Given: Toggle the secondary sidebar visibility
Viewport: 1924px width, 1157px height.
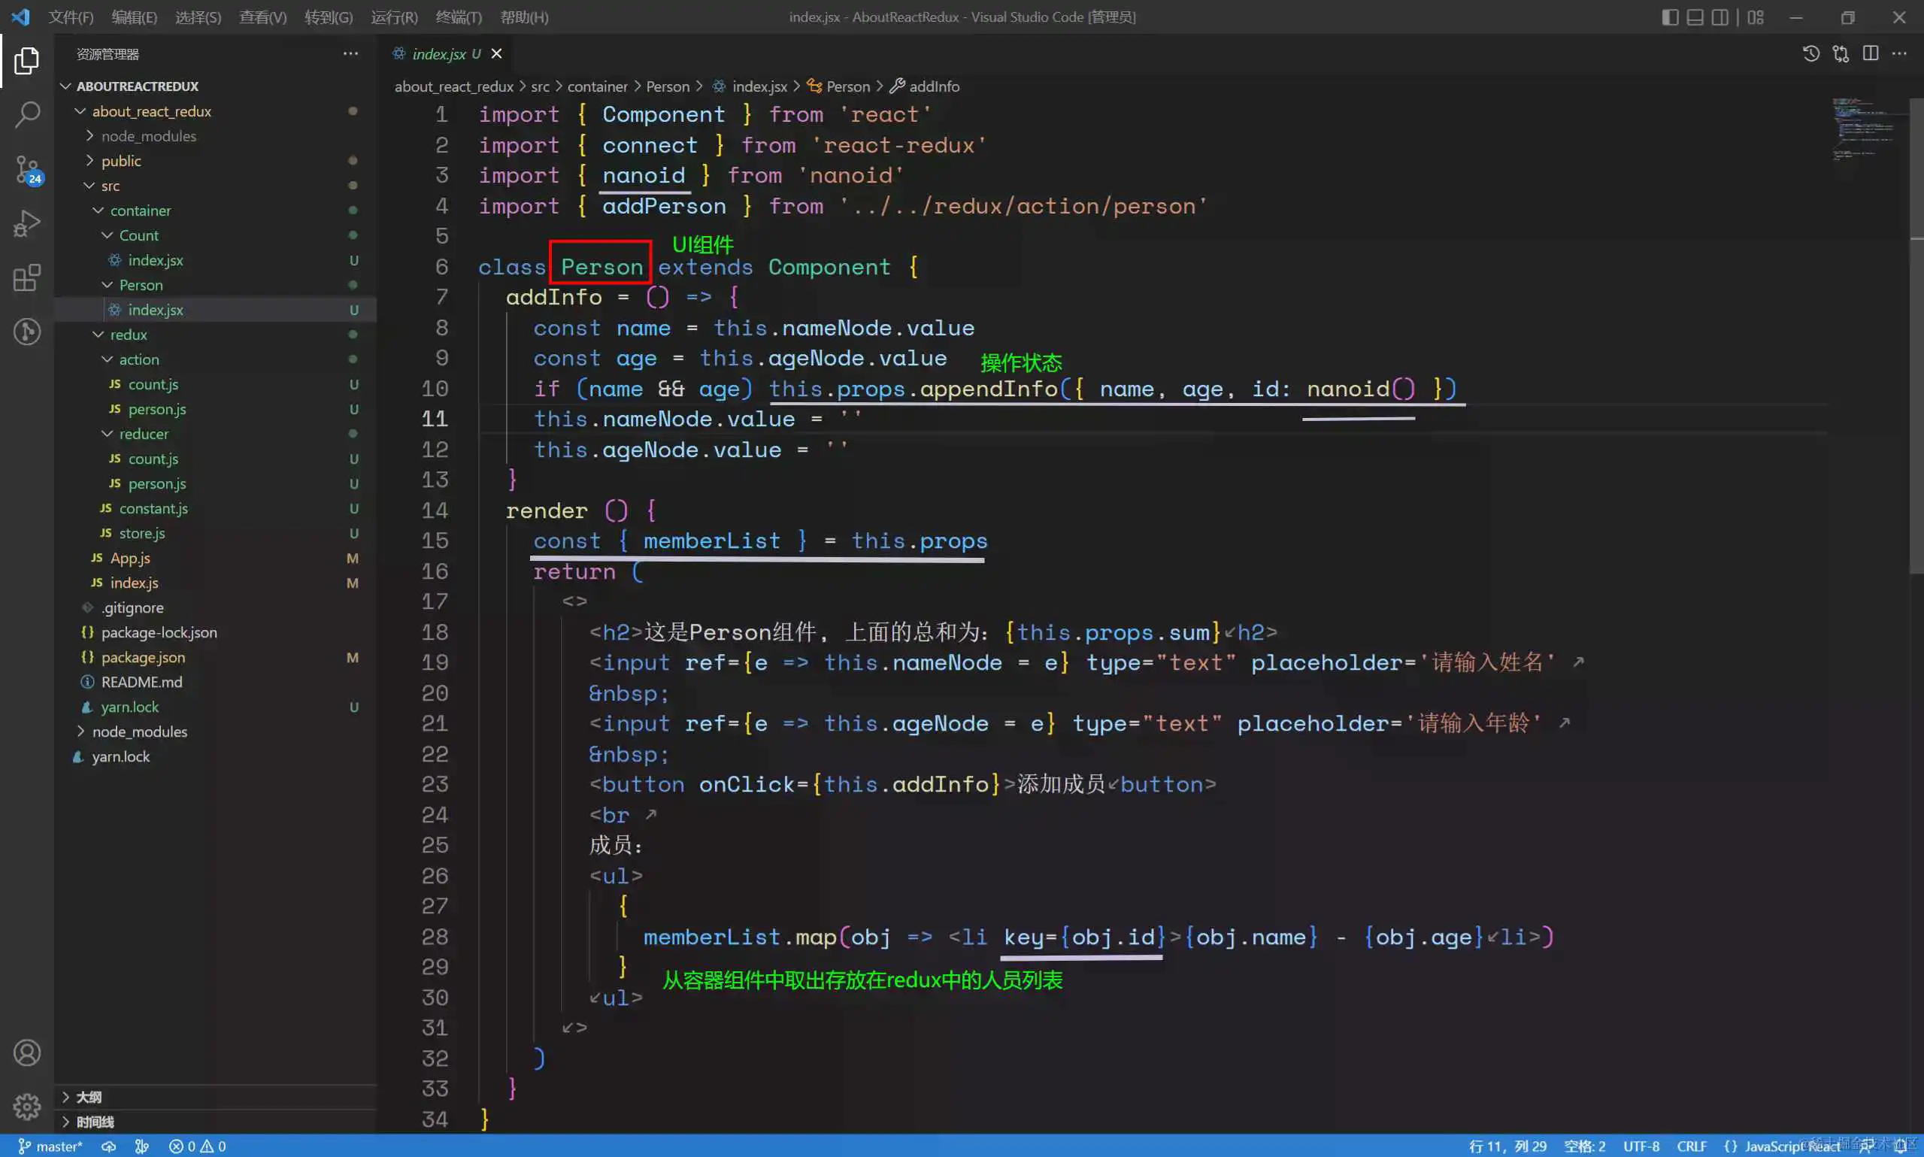Looking at the screenshot, I should (x=1719, y=17).
